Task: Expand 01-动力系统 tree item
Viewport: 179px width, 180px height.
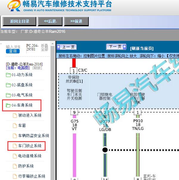Action: 22,75
